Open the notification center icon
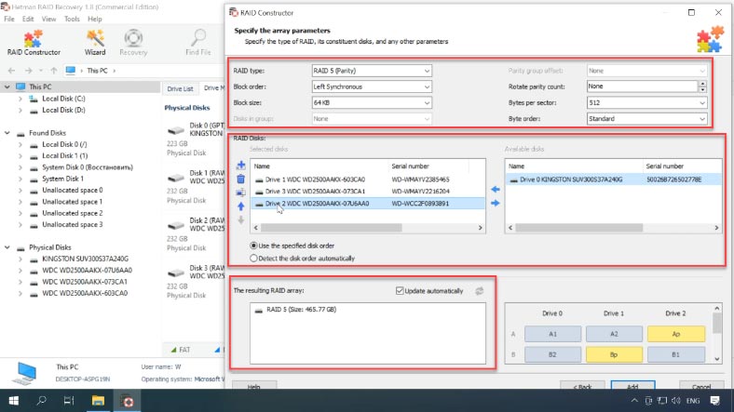The width and height of the screenshot is (734, 412). (x=714, y=401)
